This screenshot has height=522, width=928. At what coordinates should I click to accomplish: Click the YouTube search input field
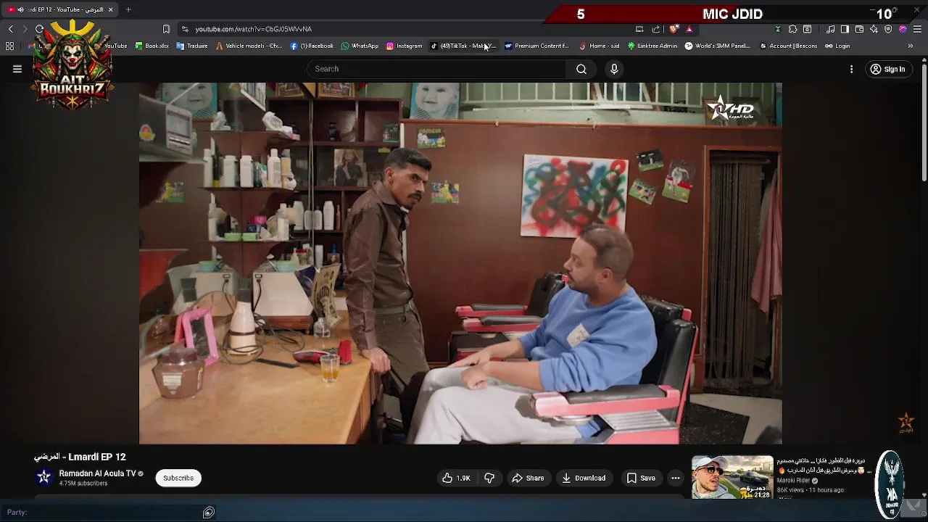click(436, 69)
